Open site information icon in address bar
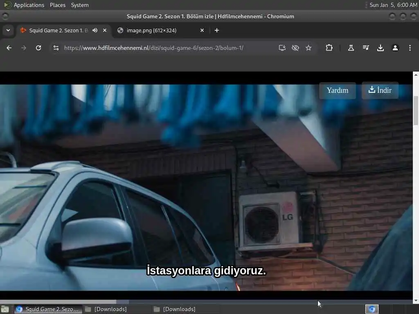 coord(56,48)
